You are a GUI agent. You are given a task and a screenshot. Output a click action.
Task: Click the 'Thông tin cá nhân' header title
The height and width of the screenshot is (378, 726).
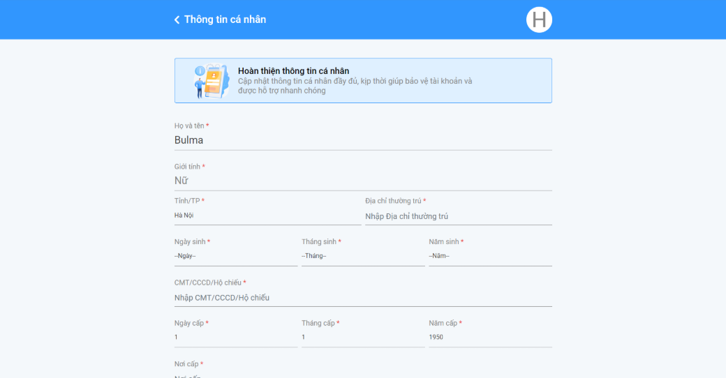pyautogui.click(x=225, y=20)
